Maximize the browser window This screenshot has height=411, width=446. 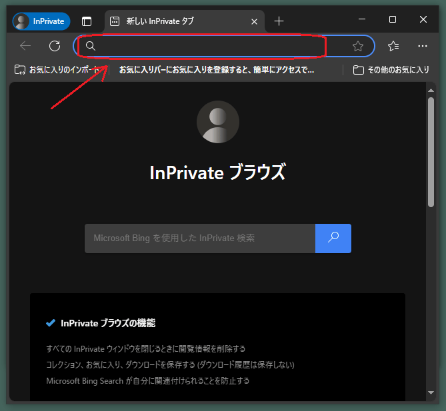click(x=393, y=19)
